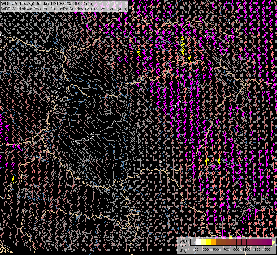Click the 1300 legend value label
The image size is (277, 255).
pyautogui.click(x=257, y=250)
